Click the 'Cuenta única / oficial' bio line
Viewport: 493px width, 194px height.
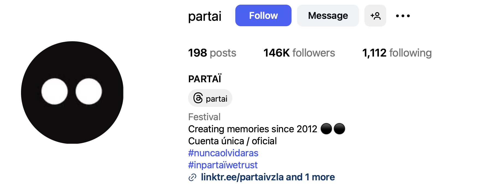[233, 141]
